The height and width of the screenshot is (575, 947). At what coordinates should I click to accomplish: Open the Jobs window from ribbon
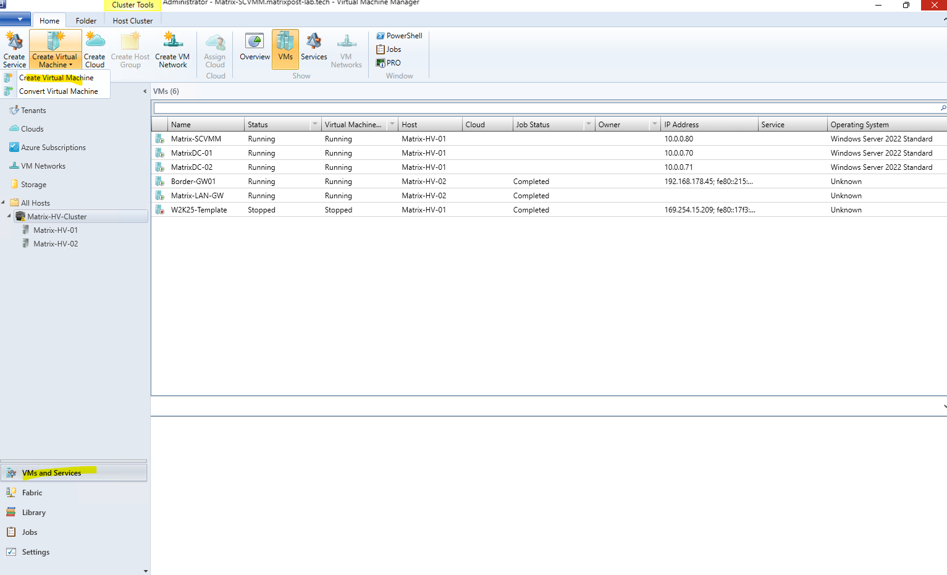pos(389,49)
